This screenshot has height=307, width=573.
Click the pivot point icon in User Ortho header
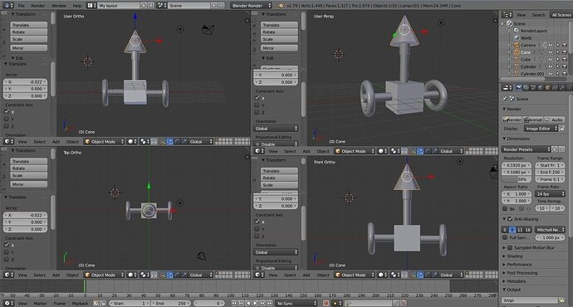tap(145, 142)
